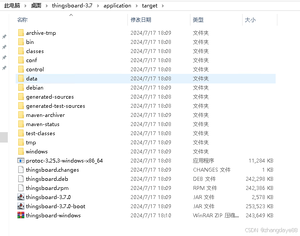
Task: Select the archive-tmp folder name
Action: pos(41,33)
